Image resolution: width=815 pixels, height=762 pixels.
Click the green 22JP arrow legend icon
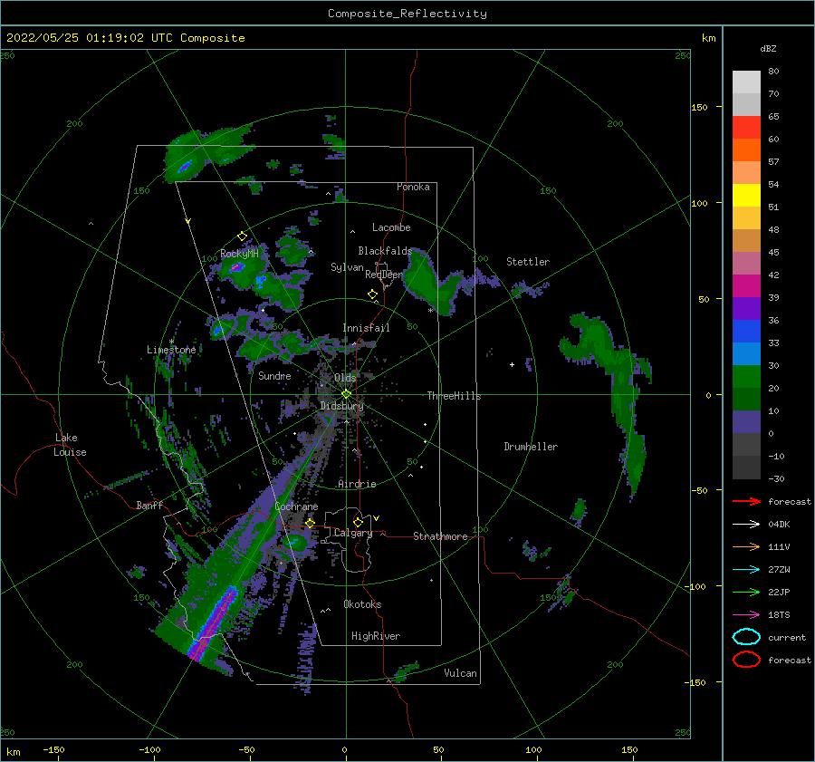click(x=746, y=592)
